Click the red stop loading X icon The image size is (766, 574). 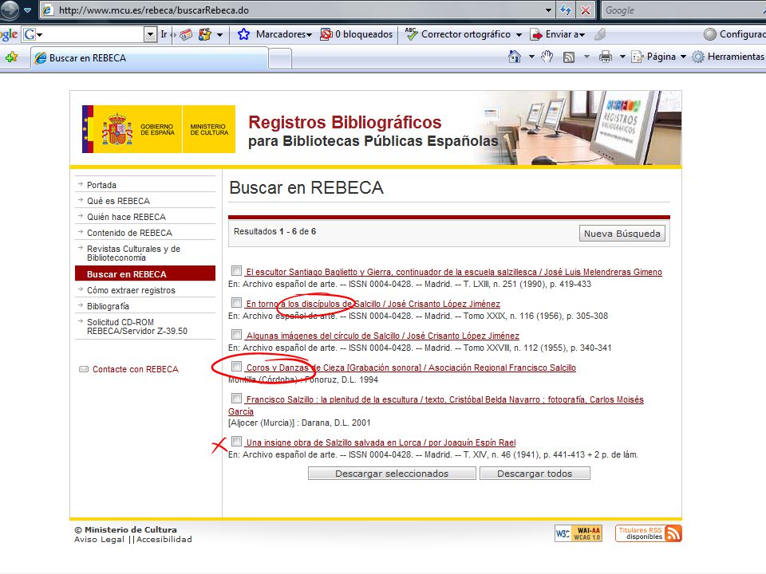[x=585, y=10]
